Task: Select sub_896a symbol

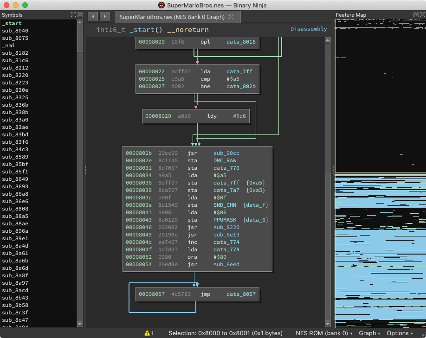Action: pyautogui.click(x=15, y=231)
